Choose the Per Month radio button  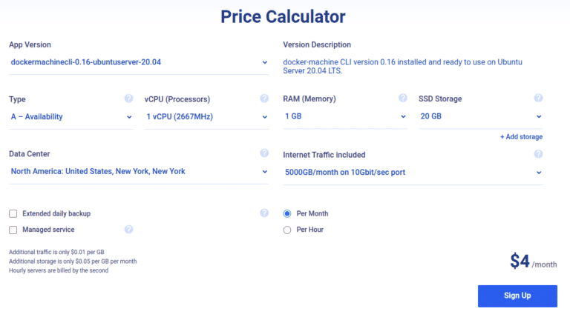pyautogui.click(x=287, y=213)
